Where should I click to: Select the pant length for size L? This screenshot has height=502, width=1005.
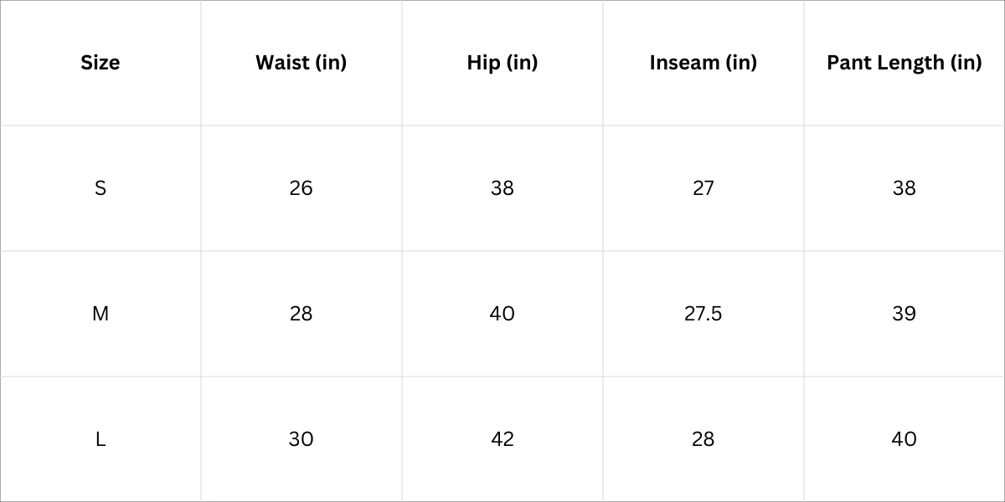[x=904, y=439]
